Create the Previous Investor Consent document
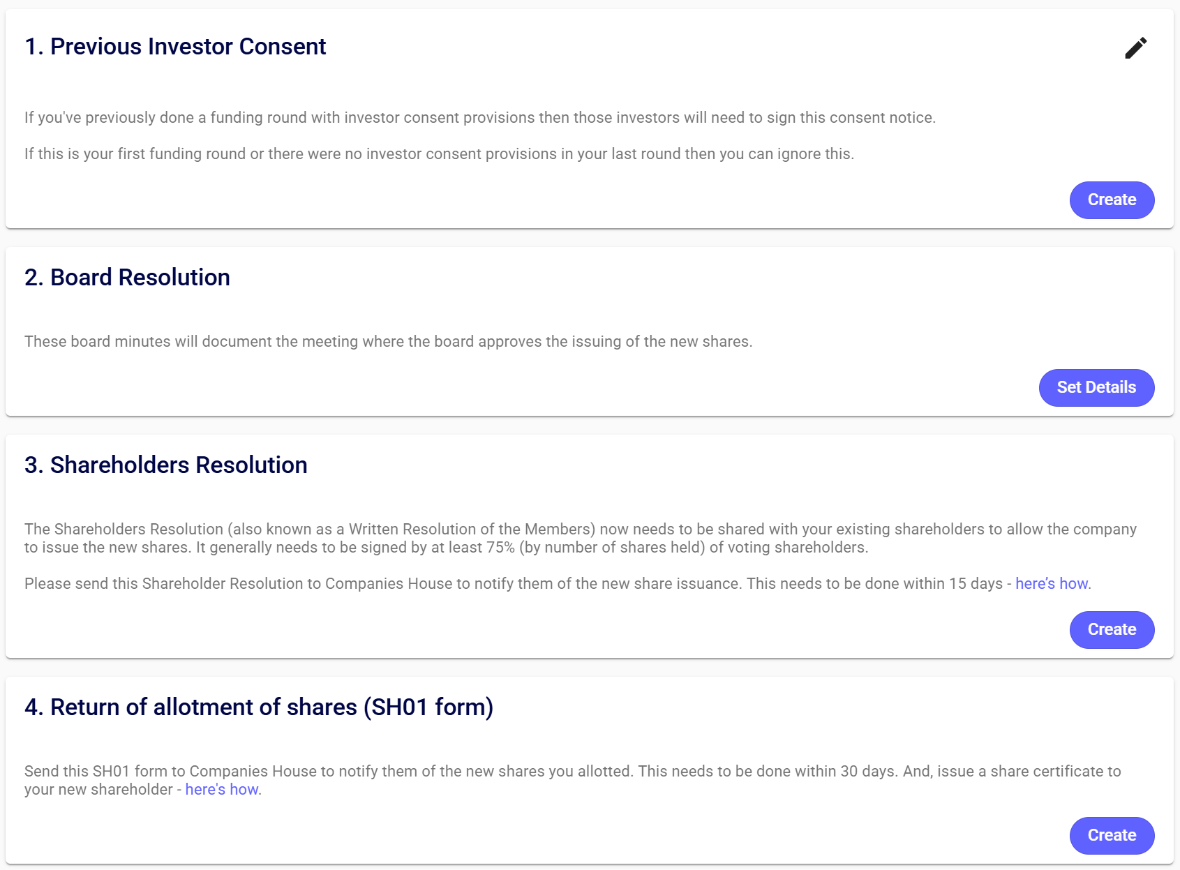This screenshot has height=870, width=1180. click(1112, 200)
